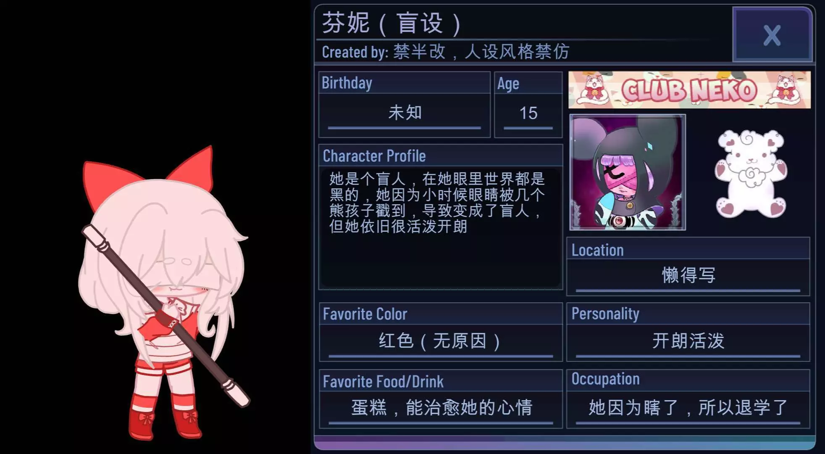Edit the Favorite Color field
825x454 pixels.
click(x=441, y=341)
